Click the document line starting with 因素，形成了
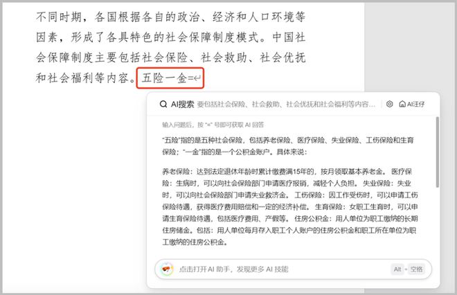The image size is (457, 295). 171,37
